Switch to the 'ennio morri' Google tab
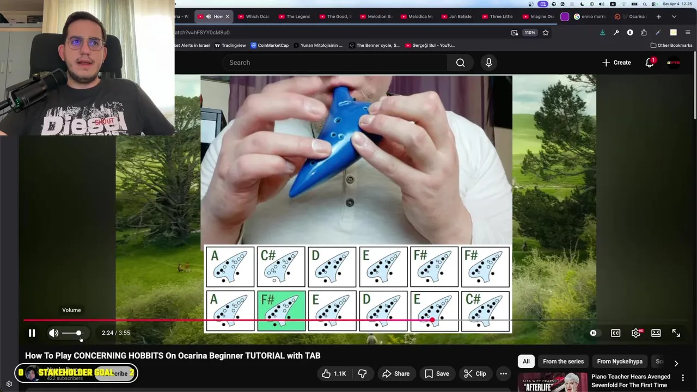 click(590, 16)
